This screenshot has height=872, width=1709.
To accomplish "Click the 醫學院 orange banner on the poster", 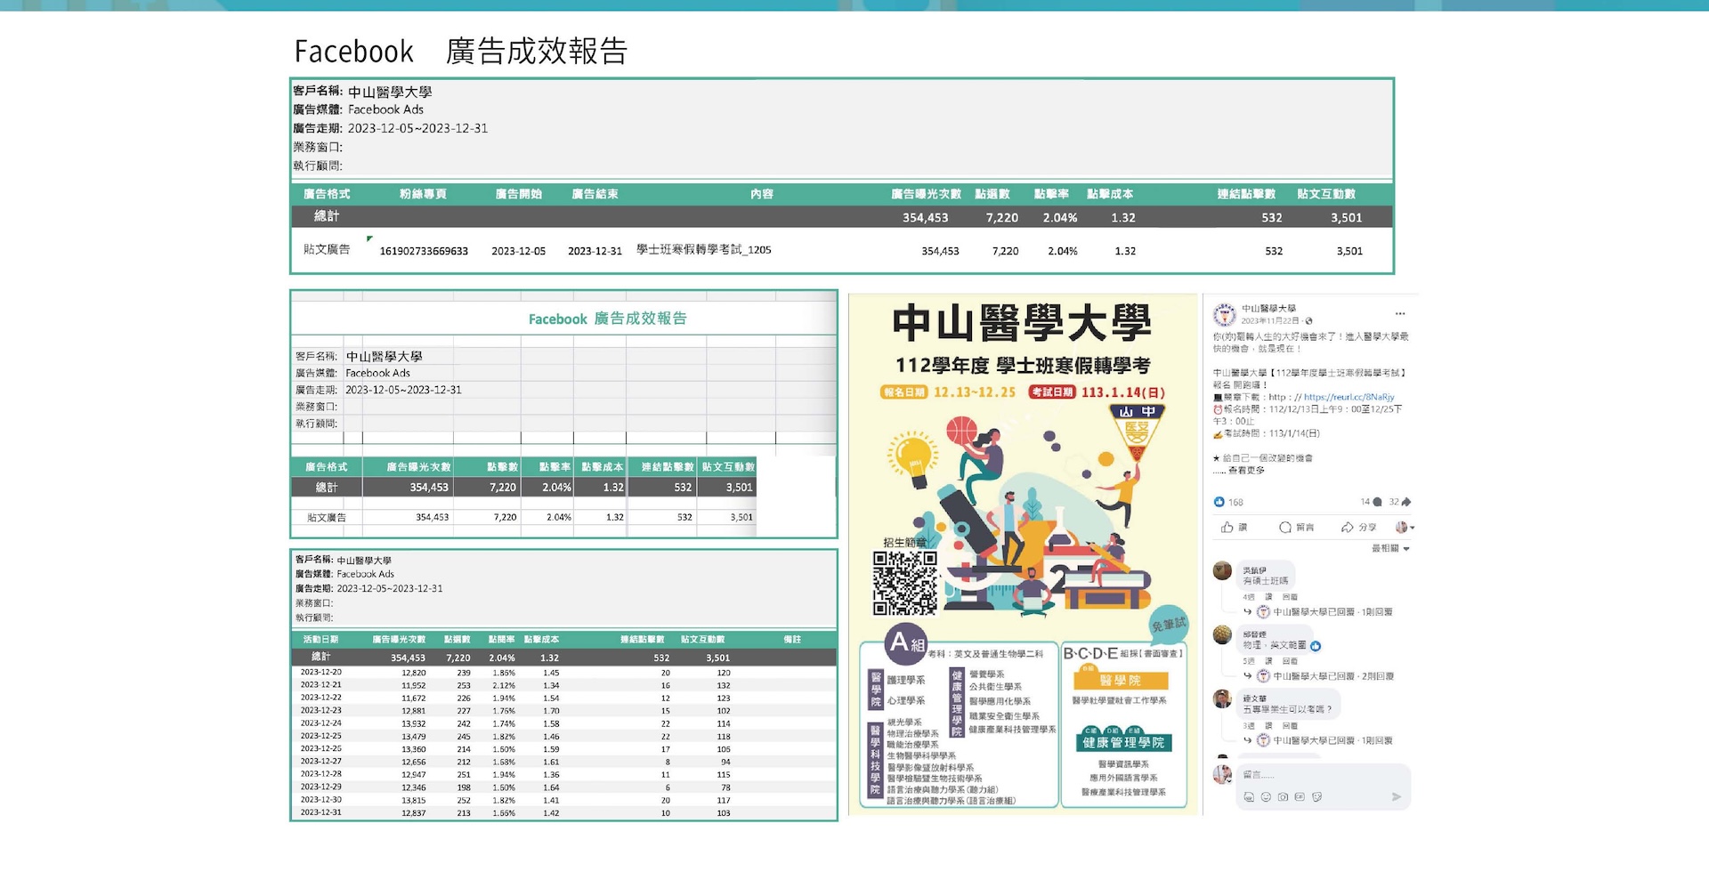I will coord(1121,681).
